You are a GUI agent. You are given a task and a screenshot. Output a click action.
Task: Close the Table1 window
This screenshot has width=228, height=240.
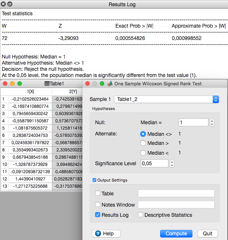click(5, 84)
